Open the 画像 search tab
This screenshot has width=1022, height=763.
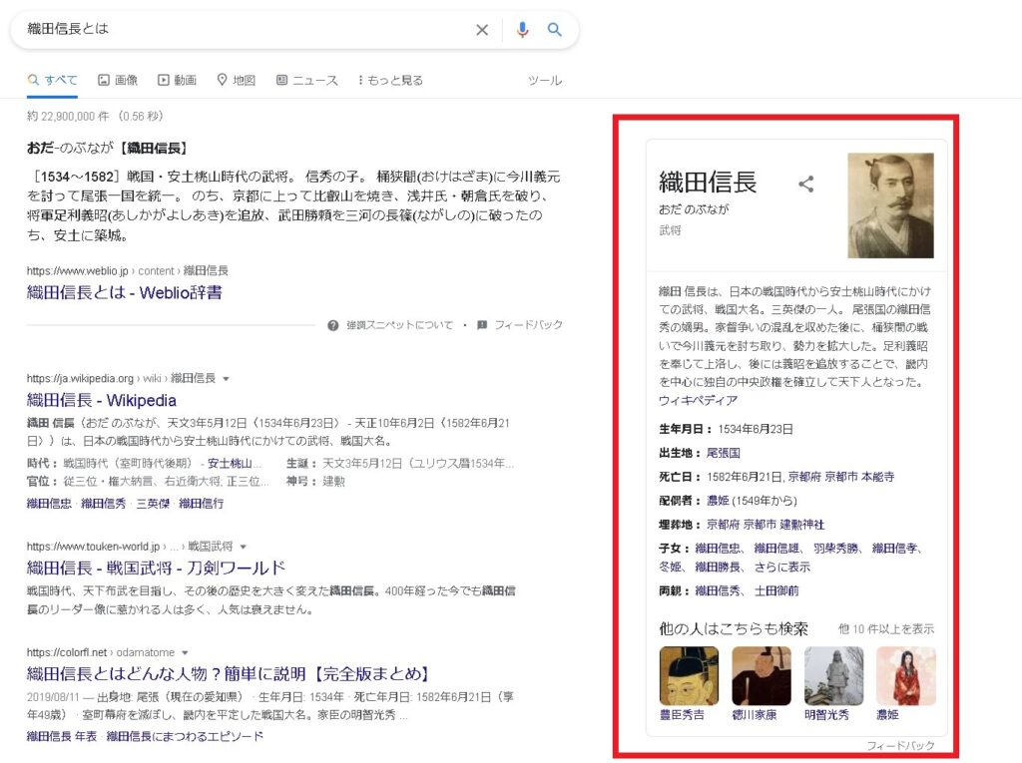tap(118, 80)
